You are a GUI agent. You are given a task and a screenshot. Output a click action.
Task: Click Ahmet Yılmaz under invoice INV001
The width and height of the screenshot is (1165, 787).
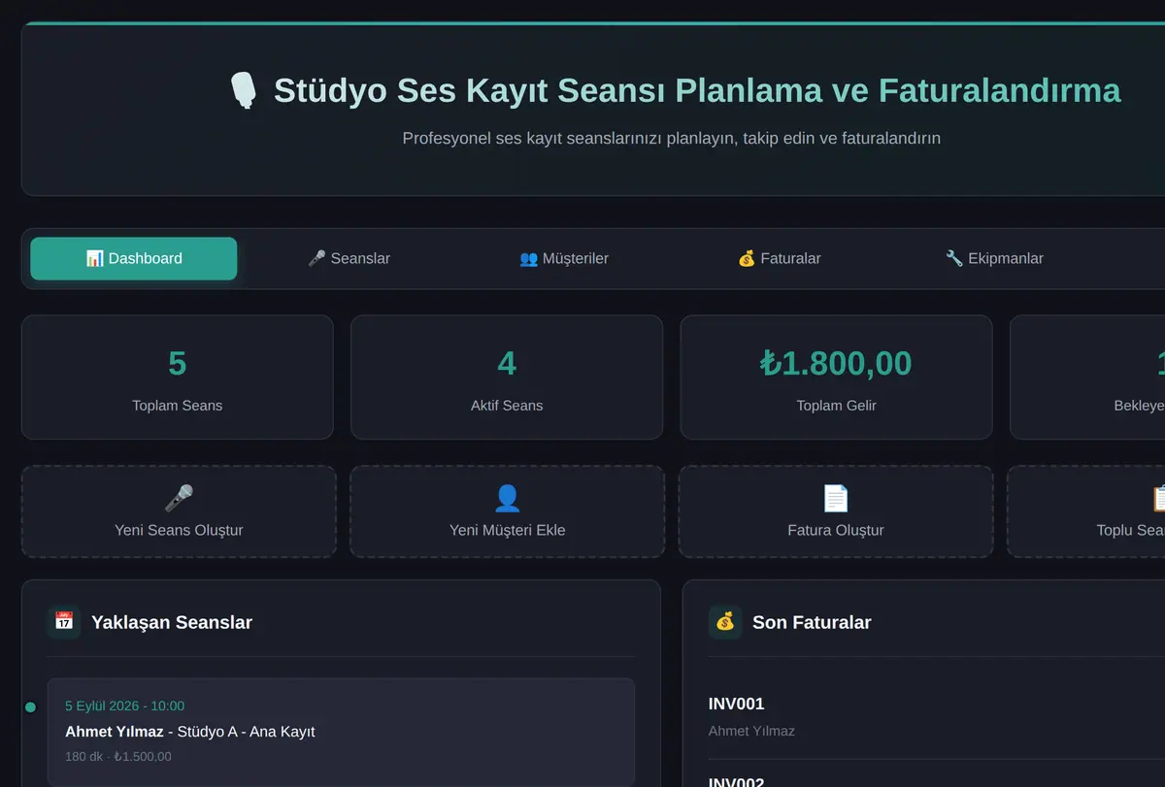751,731
